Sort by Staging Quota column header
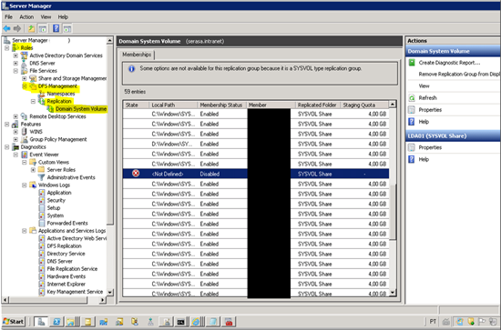The width and height of the screenshot is (501, 330). tap(364, 105)
